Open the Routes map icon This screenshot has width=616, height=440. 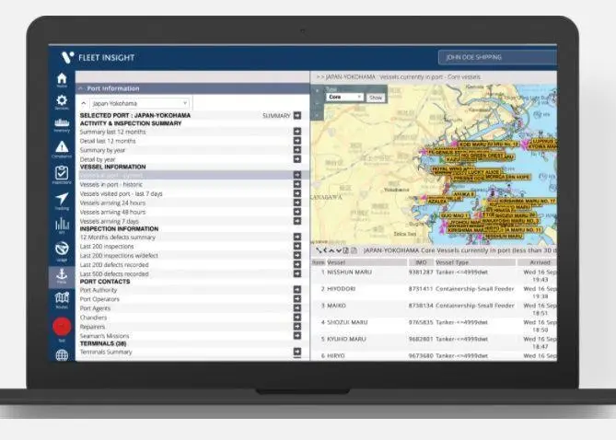tap(62, 300)
